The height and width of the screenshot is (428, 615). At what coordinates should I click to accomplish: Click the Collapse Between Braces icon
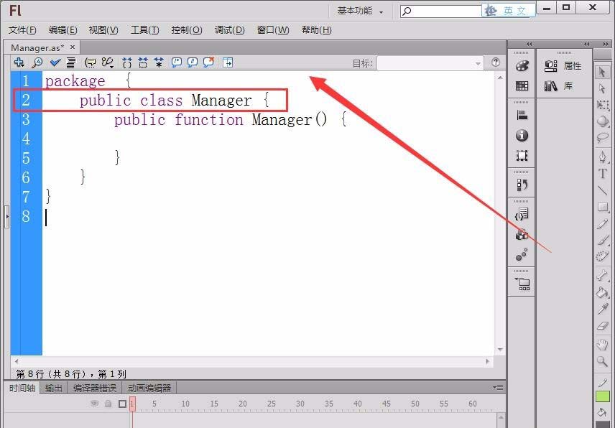(x=126, y=62)
